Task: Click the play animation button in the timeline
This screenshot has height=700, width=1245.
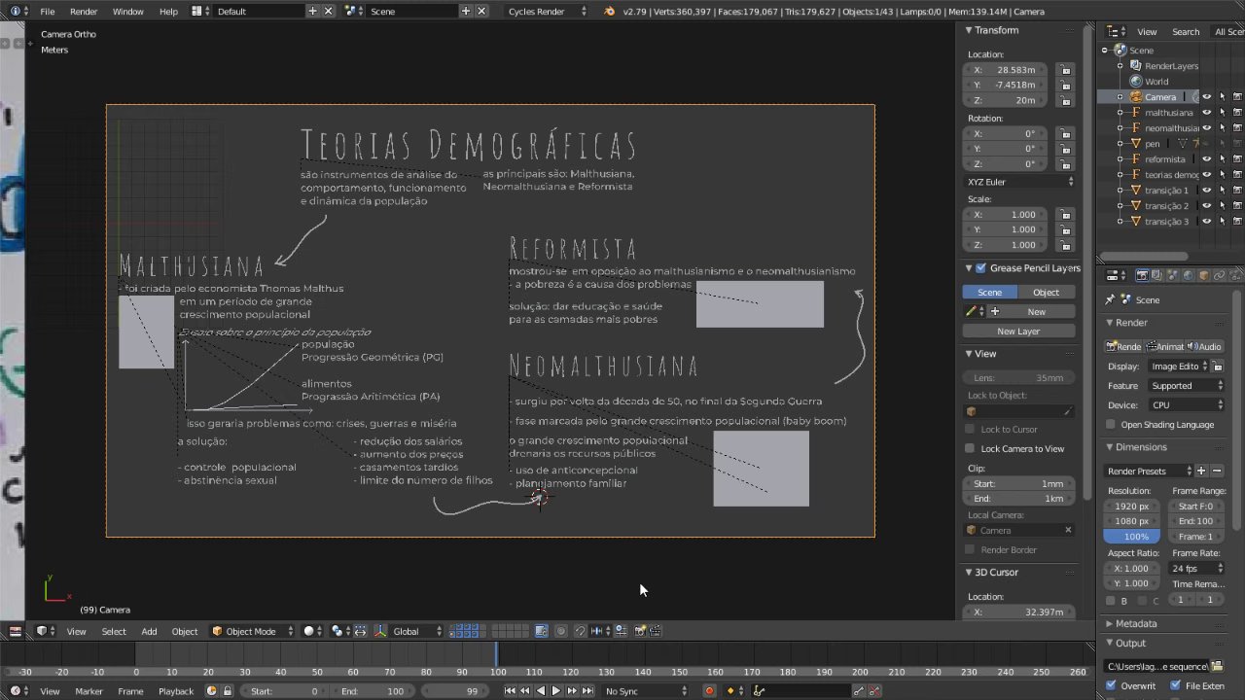Action: coord(555,691)
